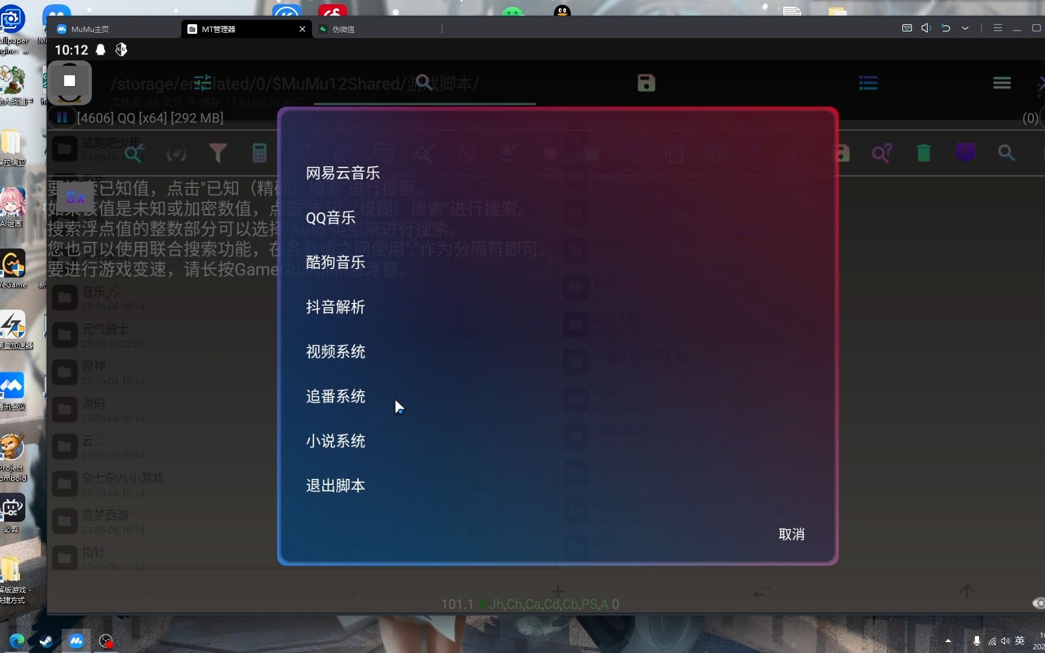Click the purple icon next to trash
This screenshot has height=653, width=1045.
click(x=965, y=152)
